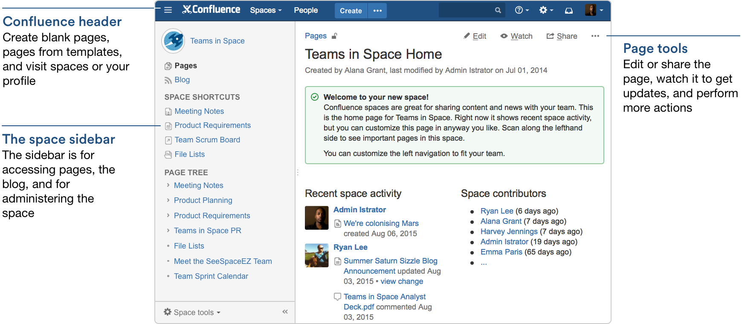The image size is (742, 324).
Task: Open Meeting Notes space shortcut
Action: click(x=199, y=111)
